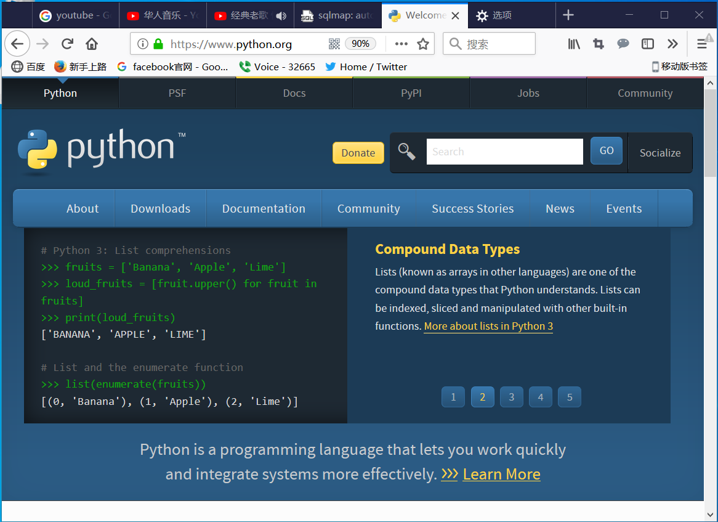Follow More about lists in Python 3 link
The image size is (718, 522).
[x=488, y=326]
